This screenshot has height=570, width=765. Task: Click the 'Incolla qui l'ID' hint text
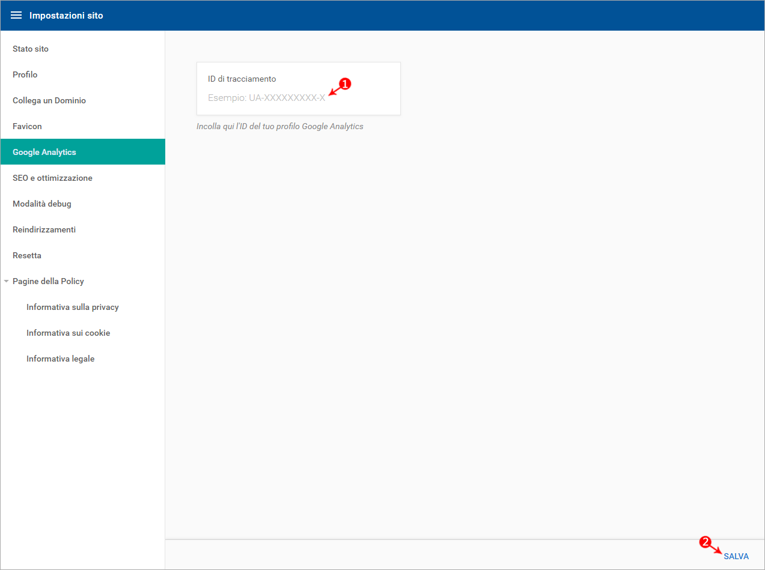(x=280, y=127)
